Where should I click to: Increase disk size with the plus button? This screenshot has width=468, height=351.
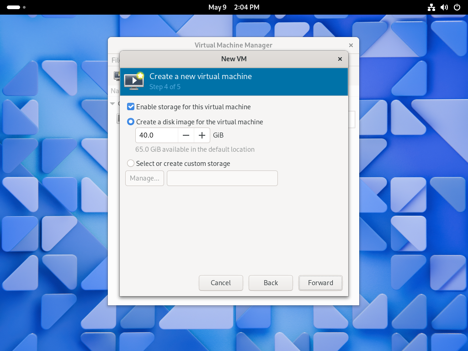[202, 135]
